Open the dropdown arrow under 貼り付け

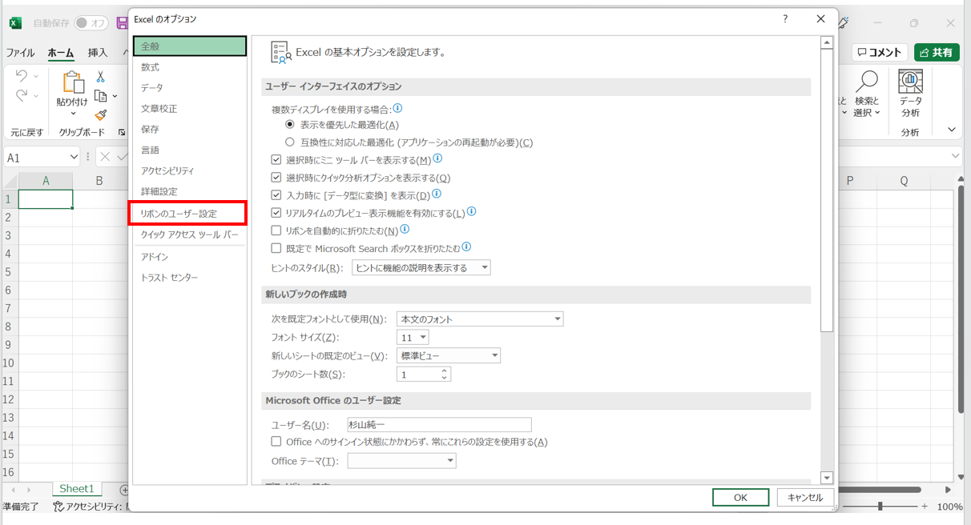[72, 114]
